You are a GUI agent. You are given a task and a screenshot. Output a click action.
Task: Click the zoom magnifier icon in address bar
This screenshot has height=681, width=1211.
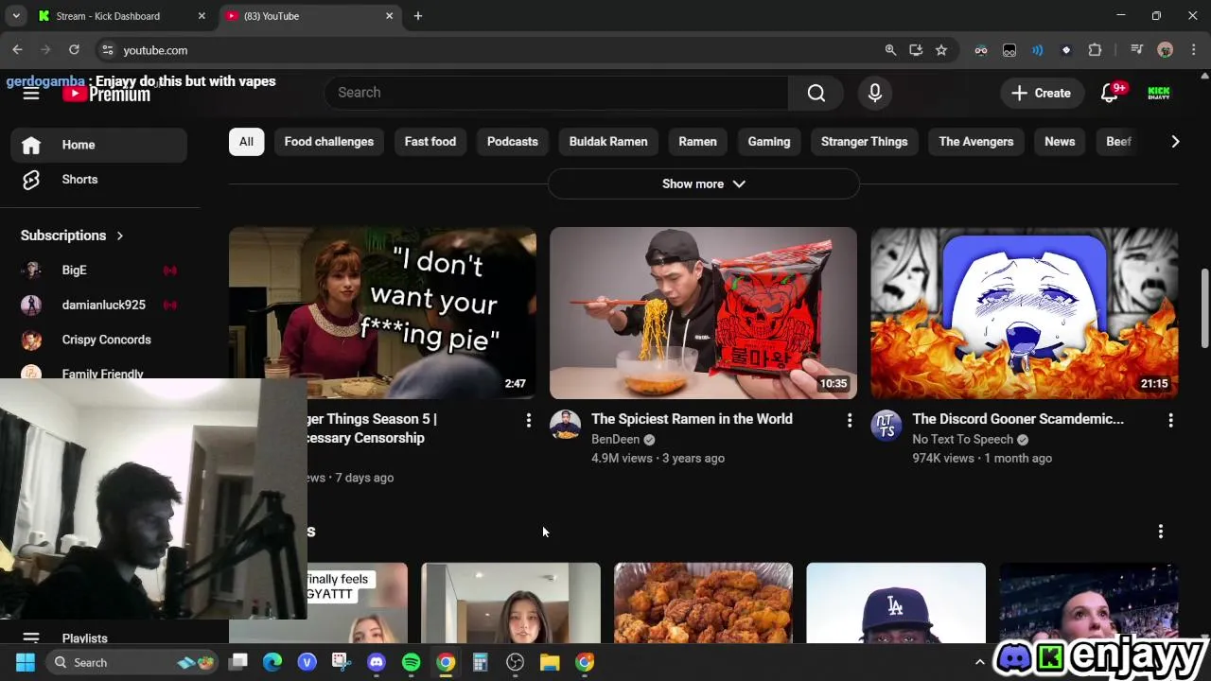pos(890,50)
